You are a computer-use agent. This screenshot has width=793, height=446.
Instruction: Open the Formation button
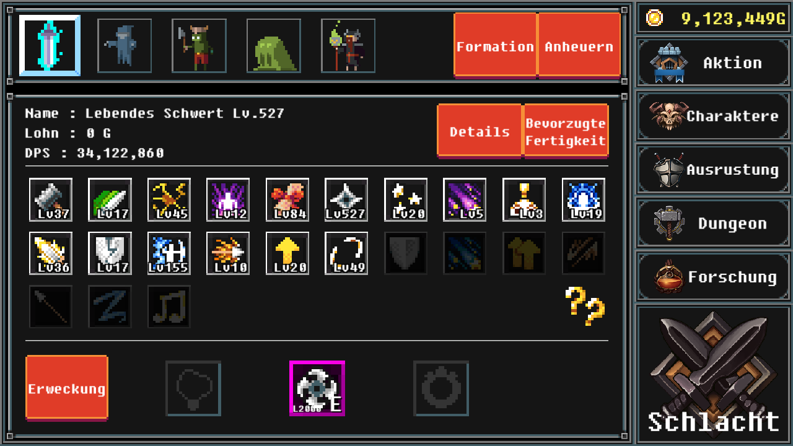(x=495, y=45)
